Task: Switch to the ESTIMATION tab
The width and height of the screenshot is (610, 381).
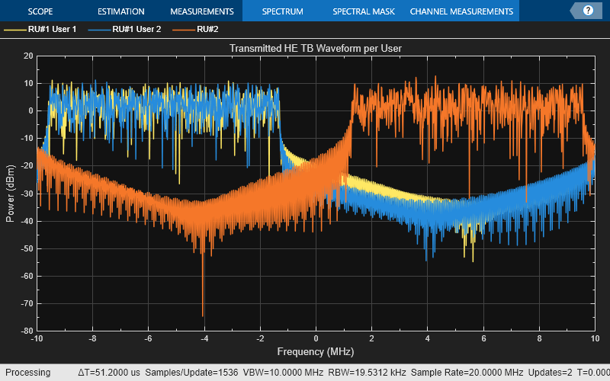Action: click(121, 11)
